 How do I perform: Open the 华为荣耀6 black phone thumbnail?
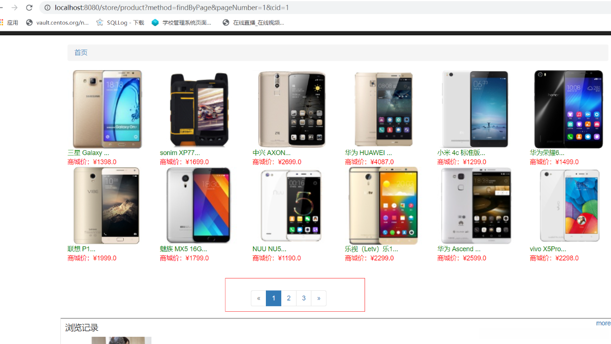569,109
